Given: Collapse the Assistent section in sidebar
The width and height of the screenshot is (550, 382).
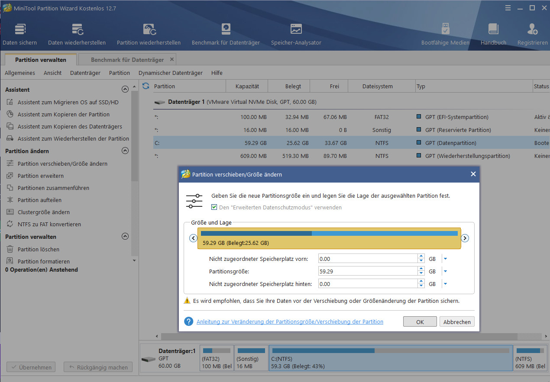Looking at the screenshot, I should pos(125,90).
